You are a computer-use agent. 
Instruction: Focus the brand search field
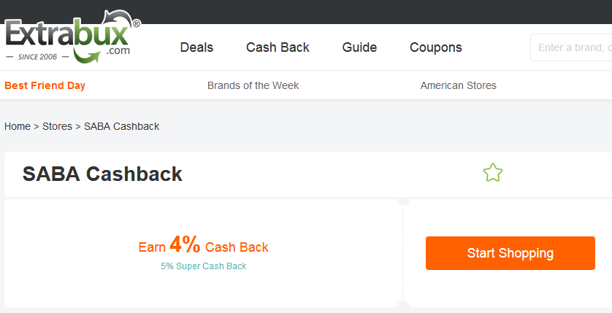click(x=573, y=48)
